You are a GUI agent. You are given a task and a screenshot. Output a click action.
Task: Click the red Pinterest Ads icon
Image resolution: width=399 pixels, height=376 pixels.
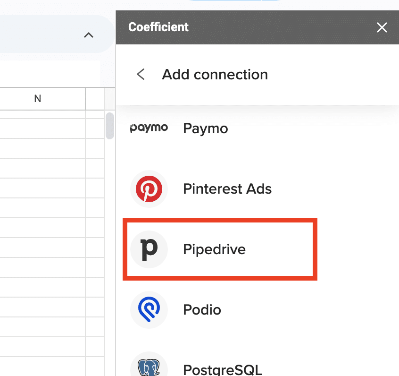click(149, 189)
